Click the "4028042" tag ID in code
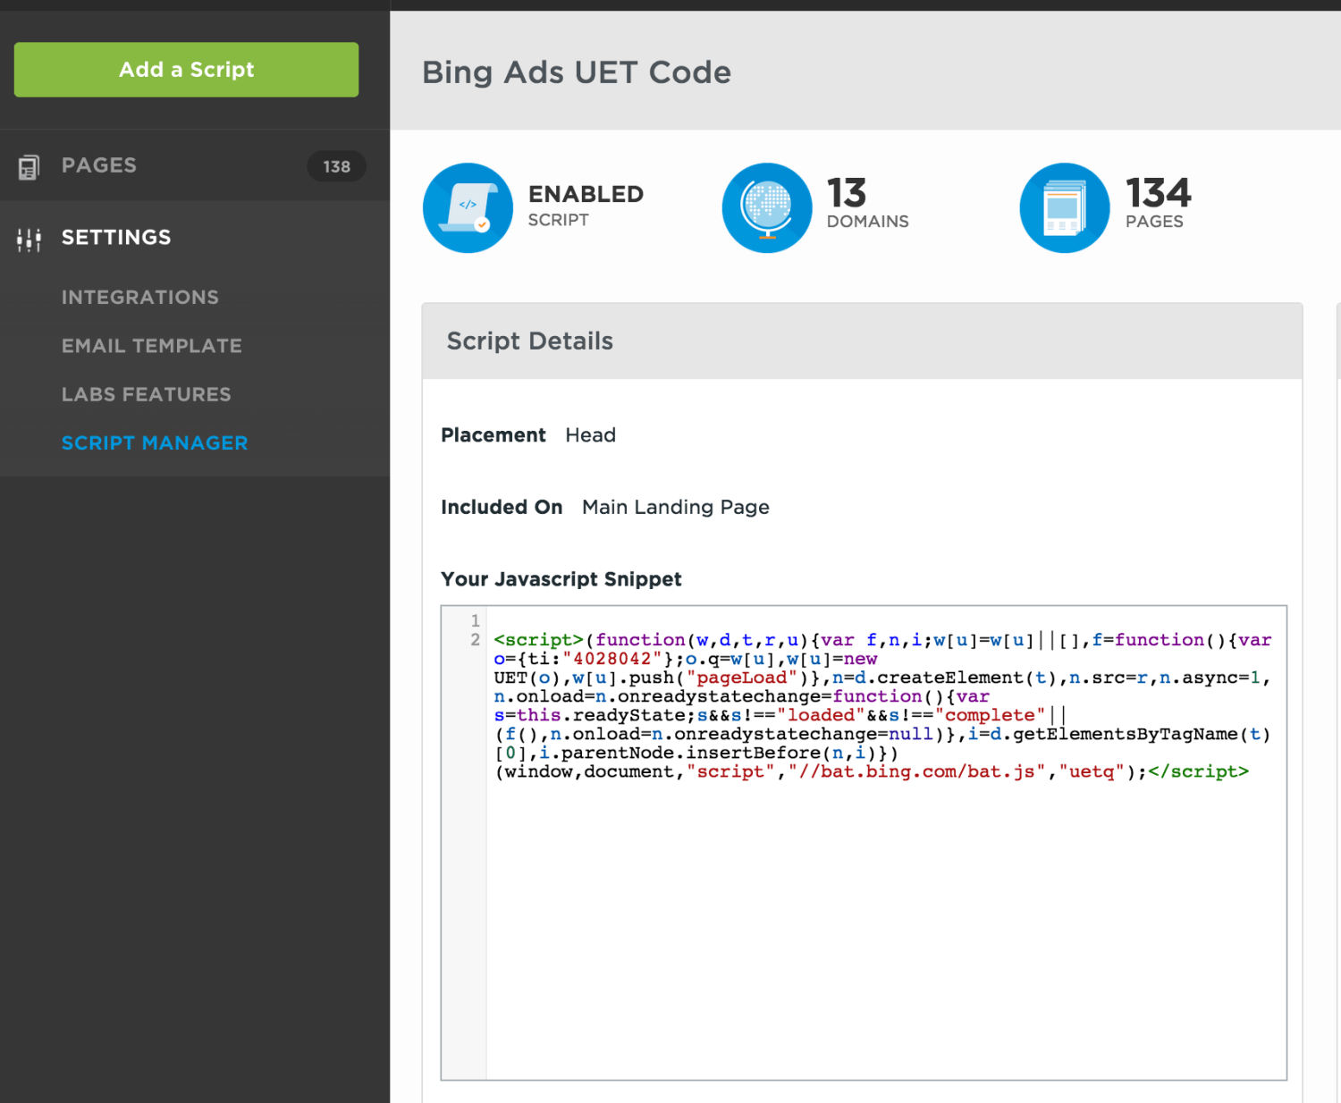1341x1103 pixels. click(612, 659)
